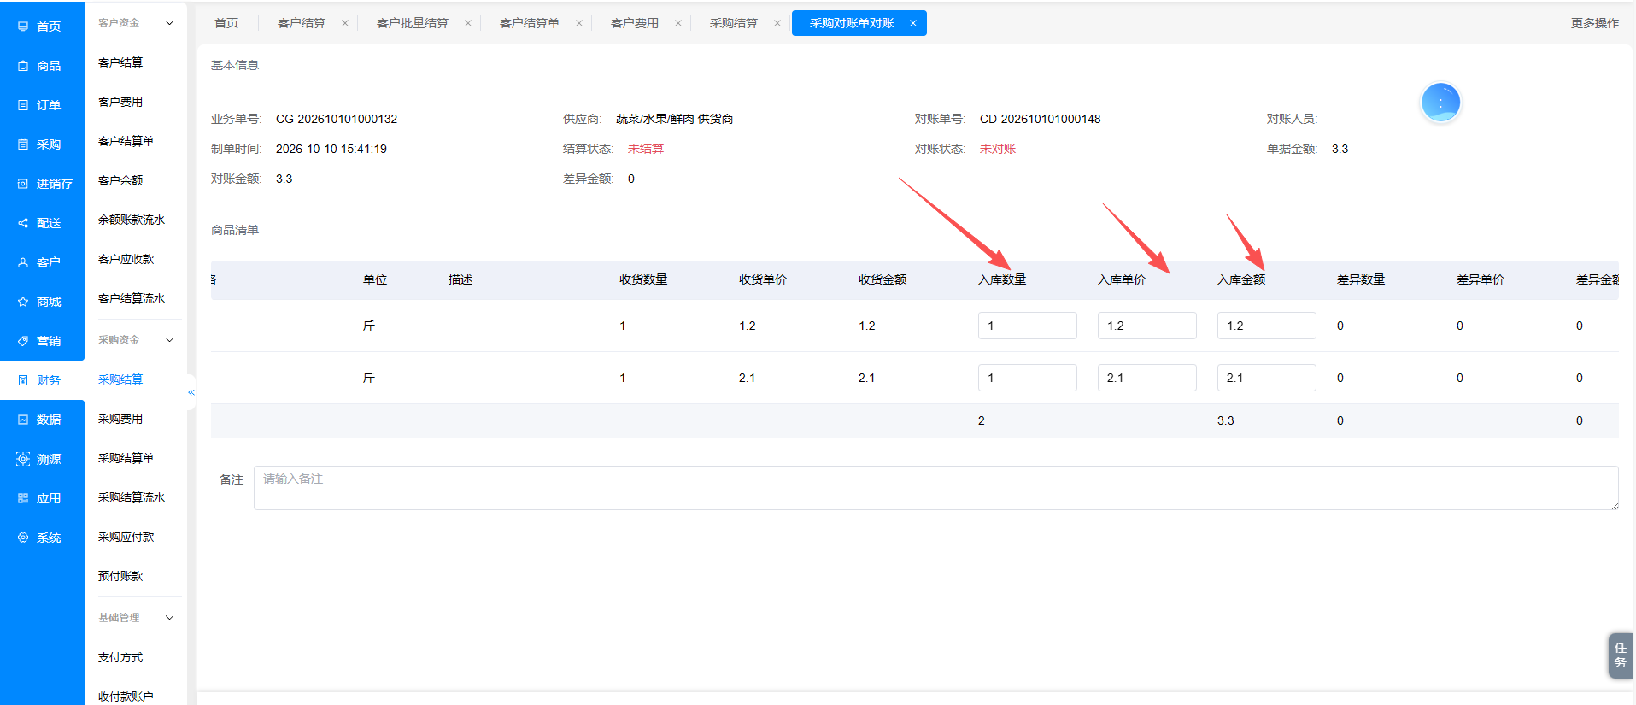This screenshot has height=705, width=1636.
Task: Click 入库数量 field in the 1.2 row
Action: click(1027, 326)
